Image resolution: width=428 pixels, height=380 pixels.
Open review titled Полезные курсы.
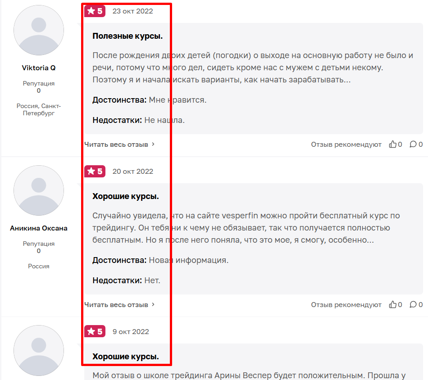pos(127,36)
